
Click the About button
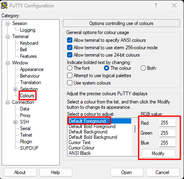(20, 172)
